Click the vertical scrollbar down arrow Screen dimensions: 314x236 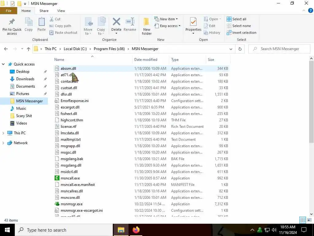[x=312, y=214]
